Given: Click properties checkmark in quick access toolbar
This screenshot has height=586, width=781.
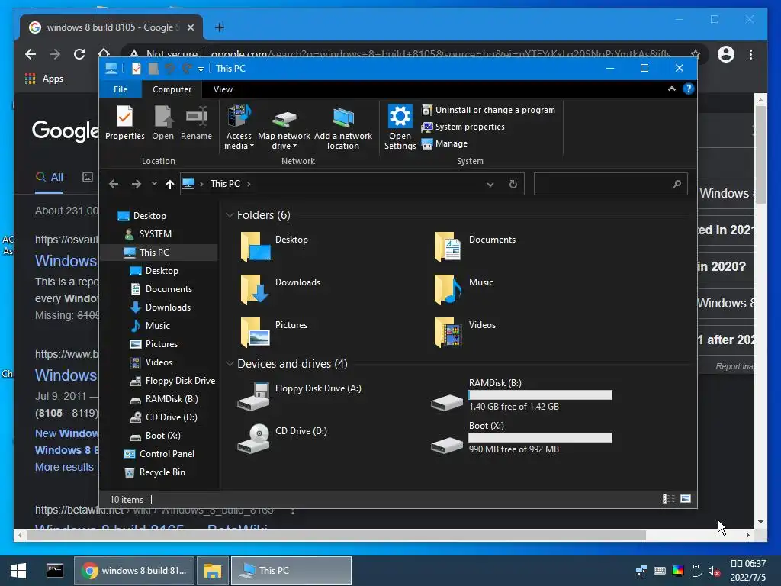Looking at the screenshot, I should [x=137, y=68].
